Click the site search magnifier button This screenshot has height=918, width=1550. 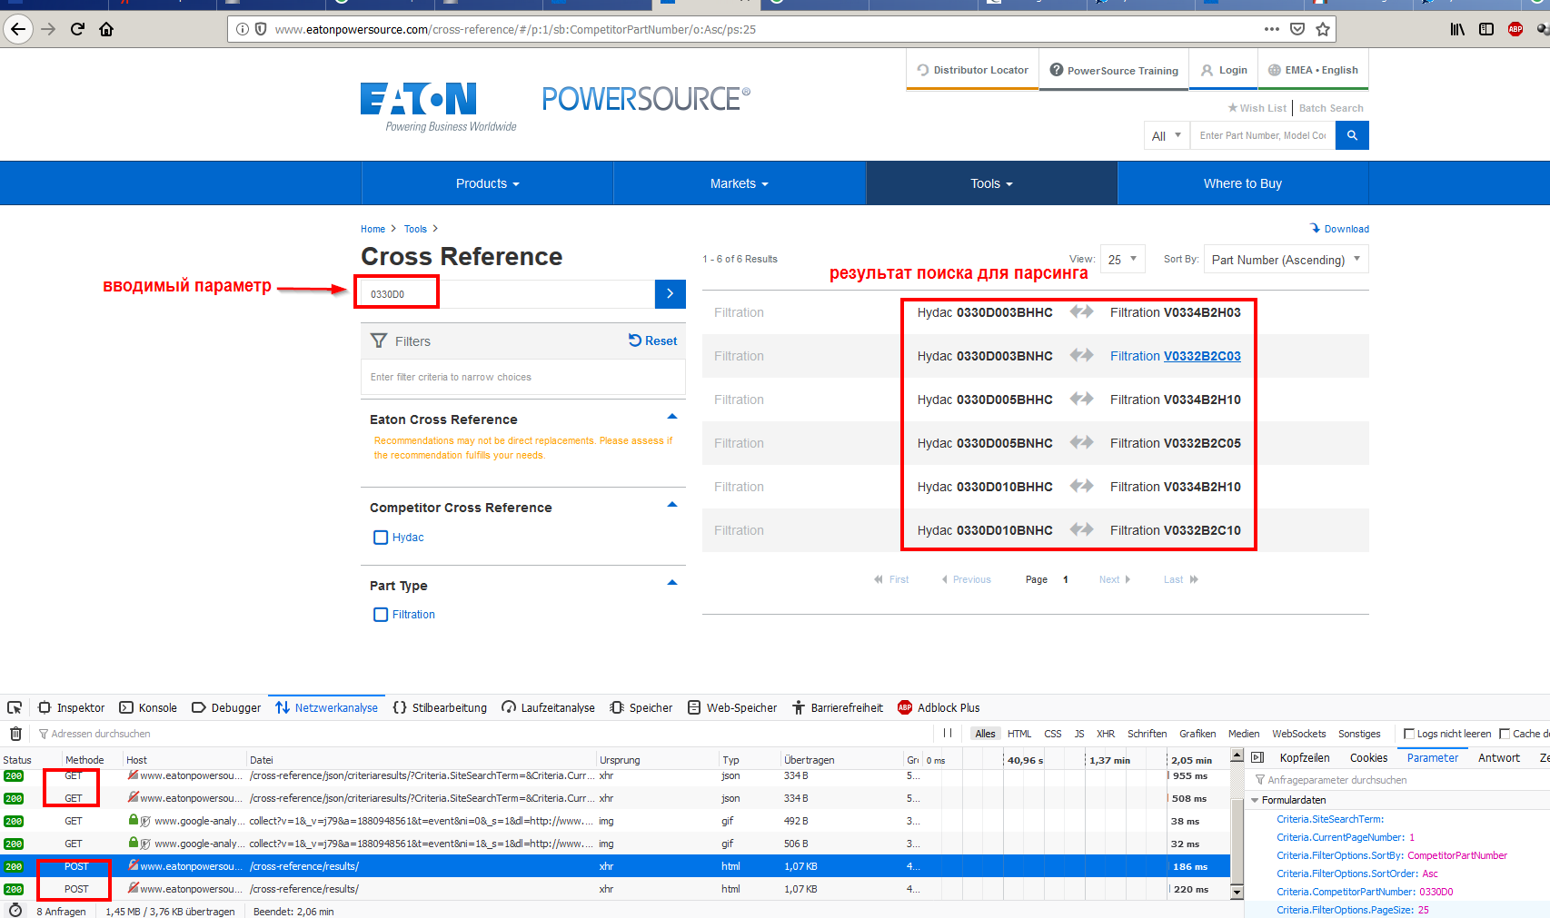1352,135
